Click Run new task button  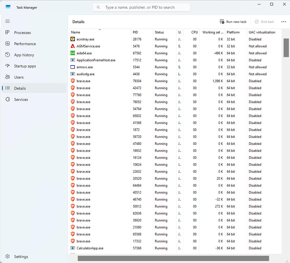coord(233,22)
